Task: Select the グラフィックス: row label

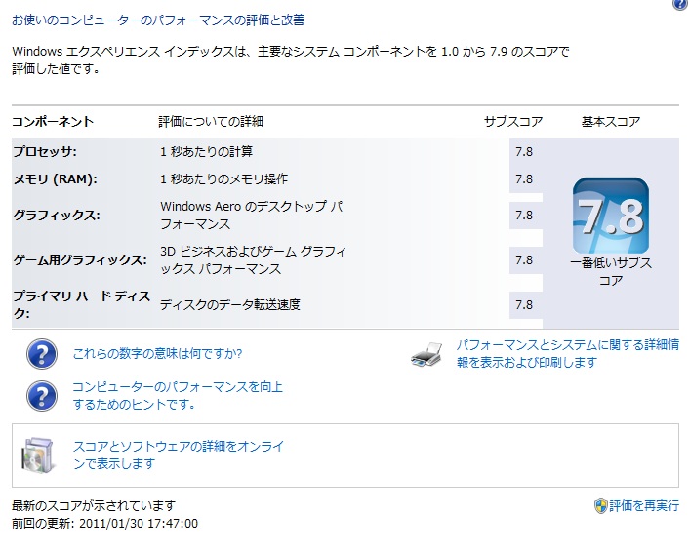Action: coord(57,216)
